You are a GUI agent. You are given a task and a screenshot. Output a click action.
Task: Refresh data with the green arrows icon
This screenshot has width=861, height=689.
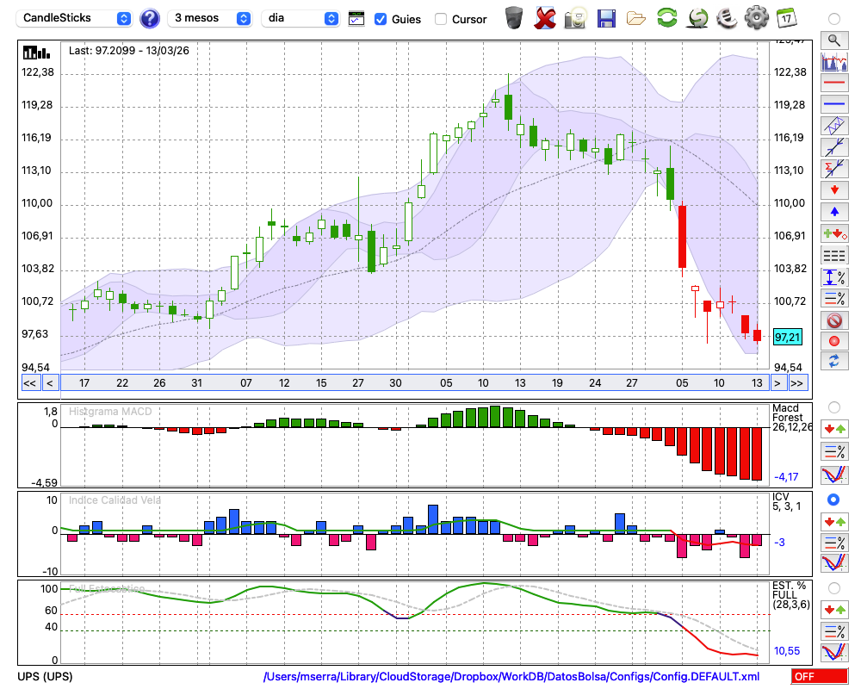(x=666, y=17)
